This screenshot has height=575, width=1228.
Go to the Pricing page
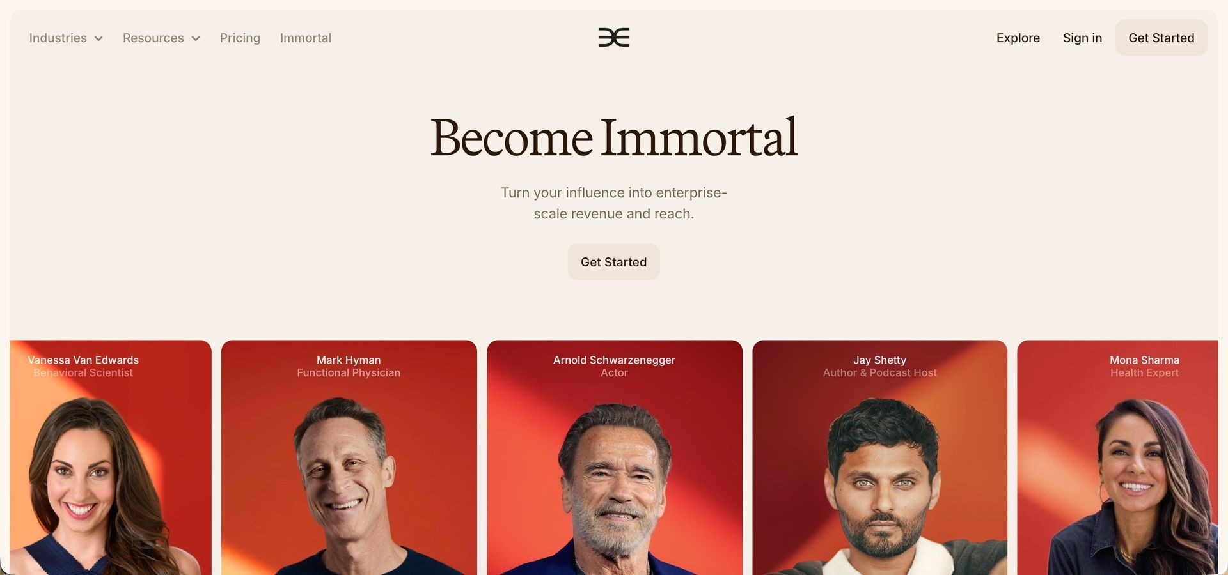tap(240, 38)
